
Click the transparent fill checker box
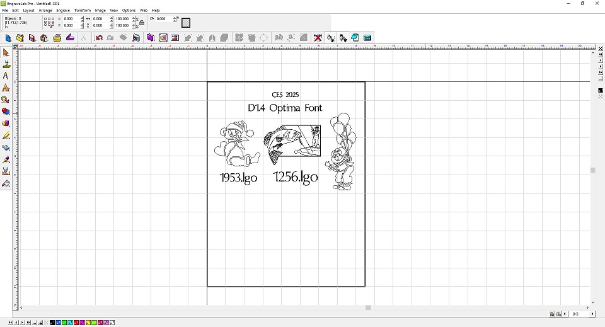tap(186, 23)
